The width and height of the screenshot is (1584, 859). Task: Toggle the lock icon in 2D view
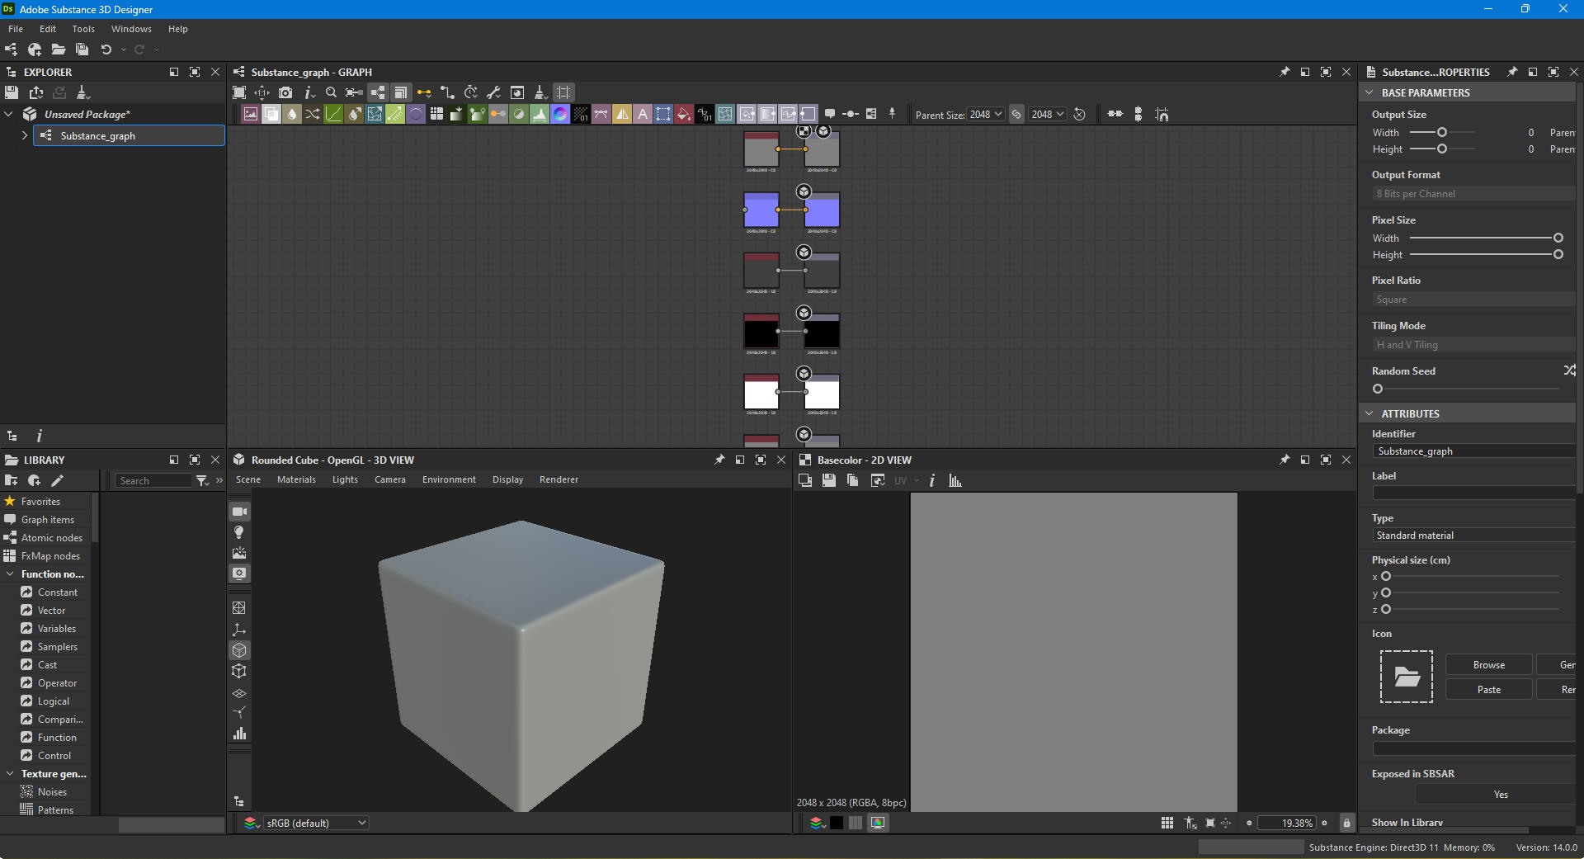coord(1346,823)
